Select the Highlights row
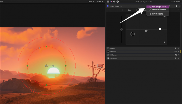The height and width of the screenshot is (104, 182). click(x=143, y=58)
